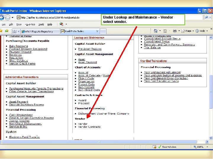Open the Electronic Fund Transfer link
Viewport: 213px width, 159px height.
click(x=25, y=137)
